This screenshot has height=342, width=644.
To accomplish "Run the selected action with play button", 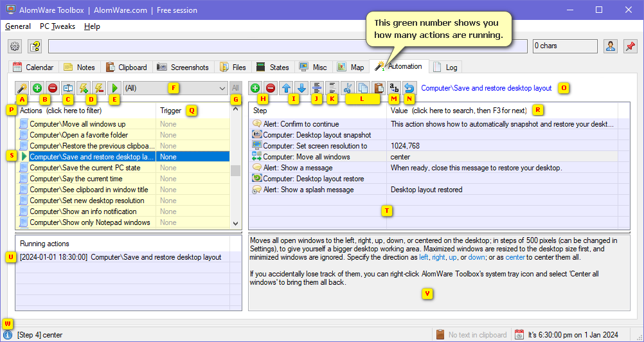I will 114,88.
